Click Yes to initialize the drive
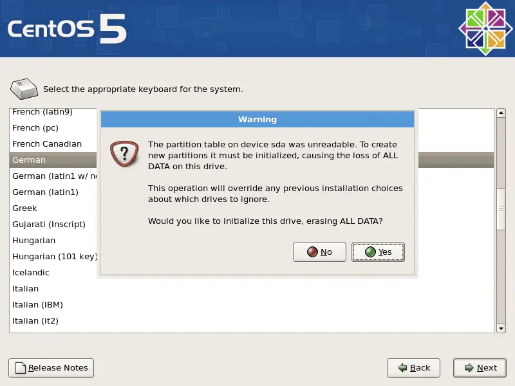 [x=378, y=252]
